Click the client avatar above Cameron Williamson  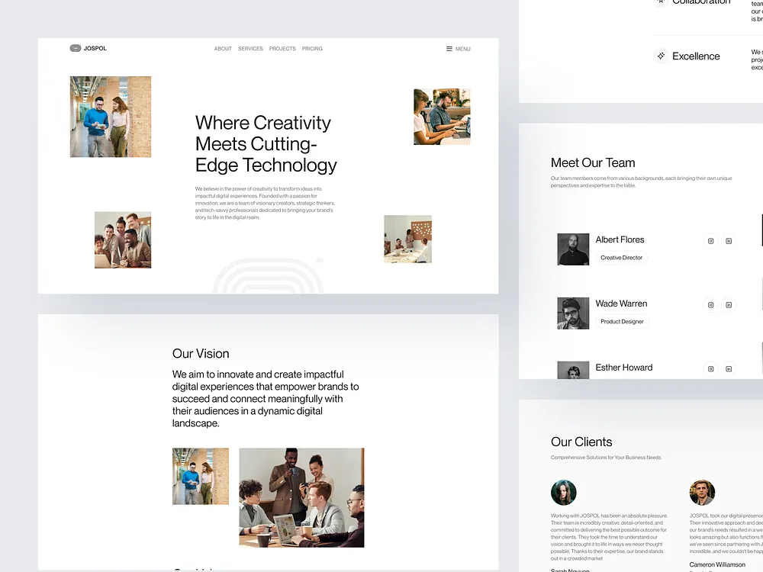[702, 493]
